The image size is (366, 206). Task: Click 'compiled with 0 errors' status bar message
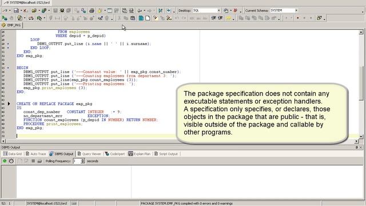pyautogui.click(x=187, y=204)
